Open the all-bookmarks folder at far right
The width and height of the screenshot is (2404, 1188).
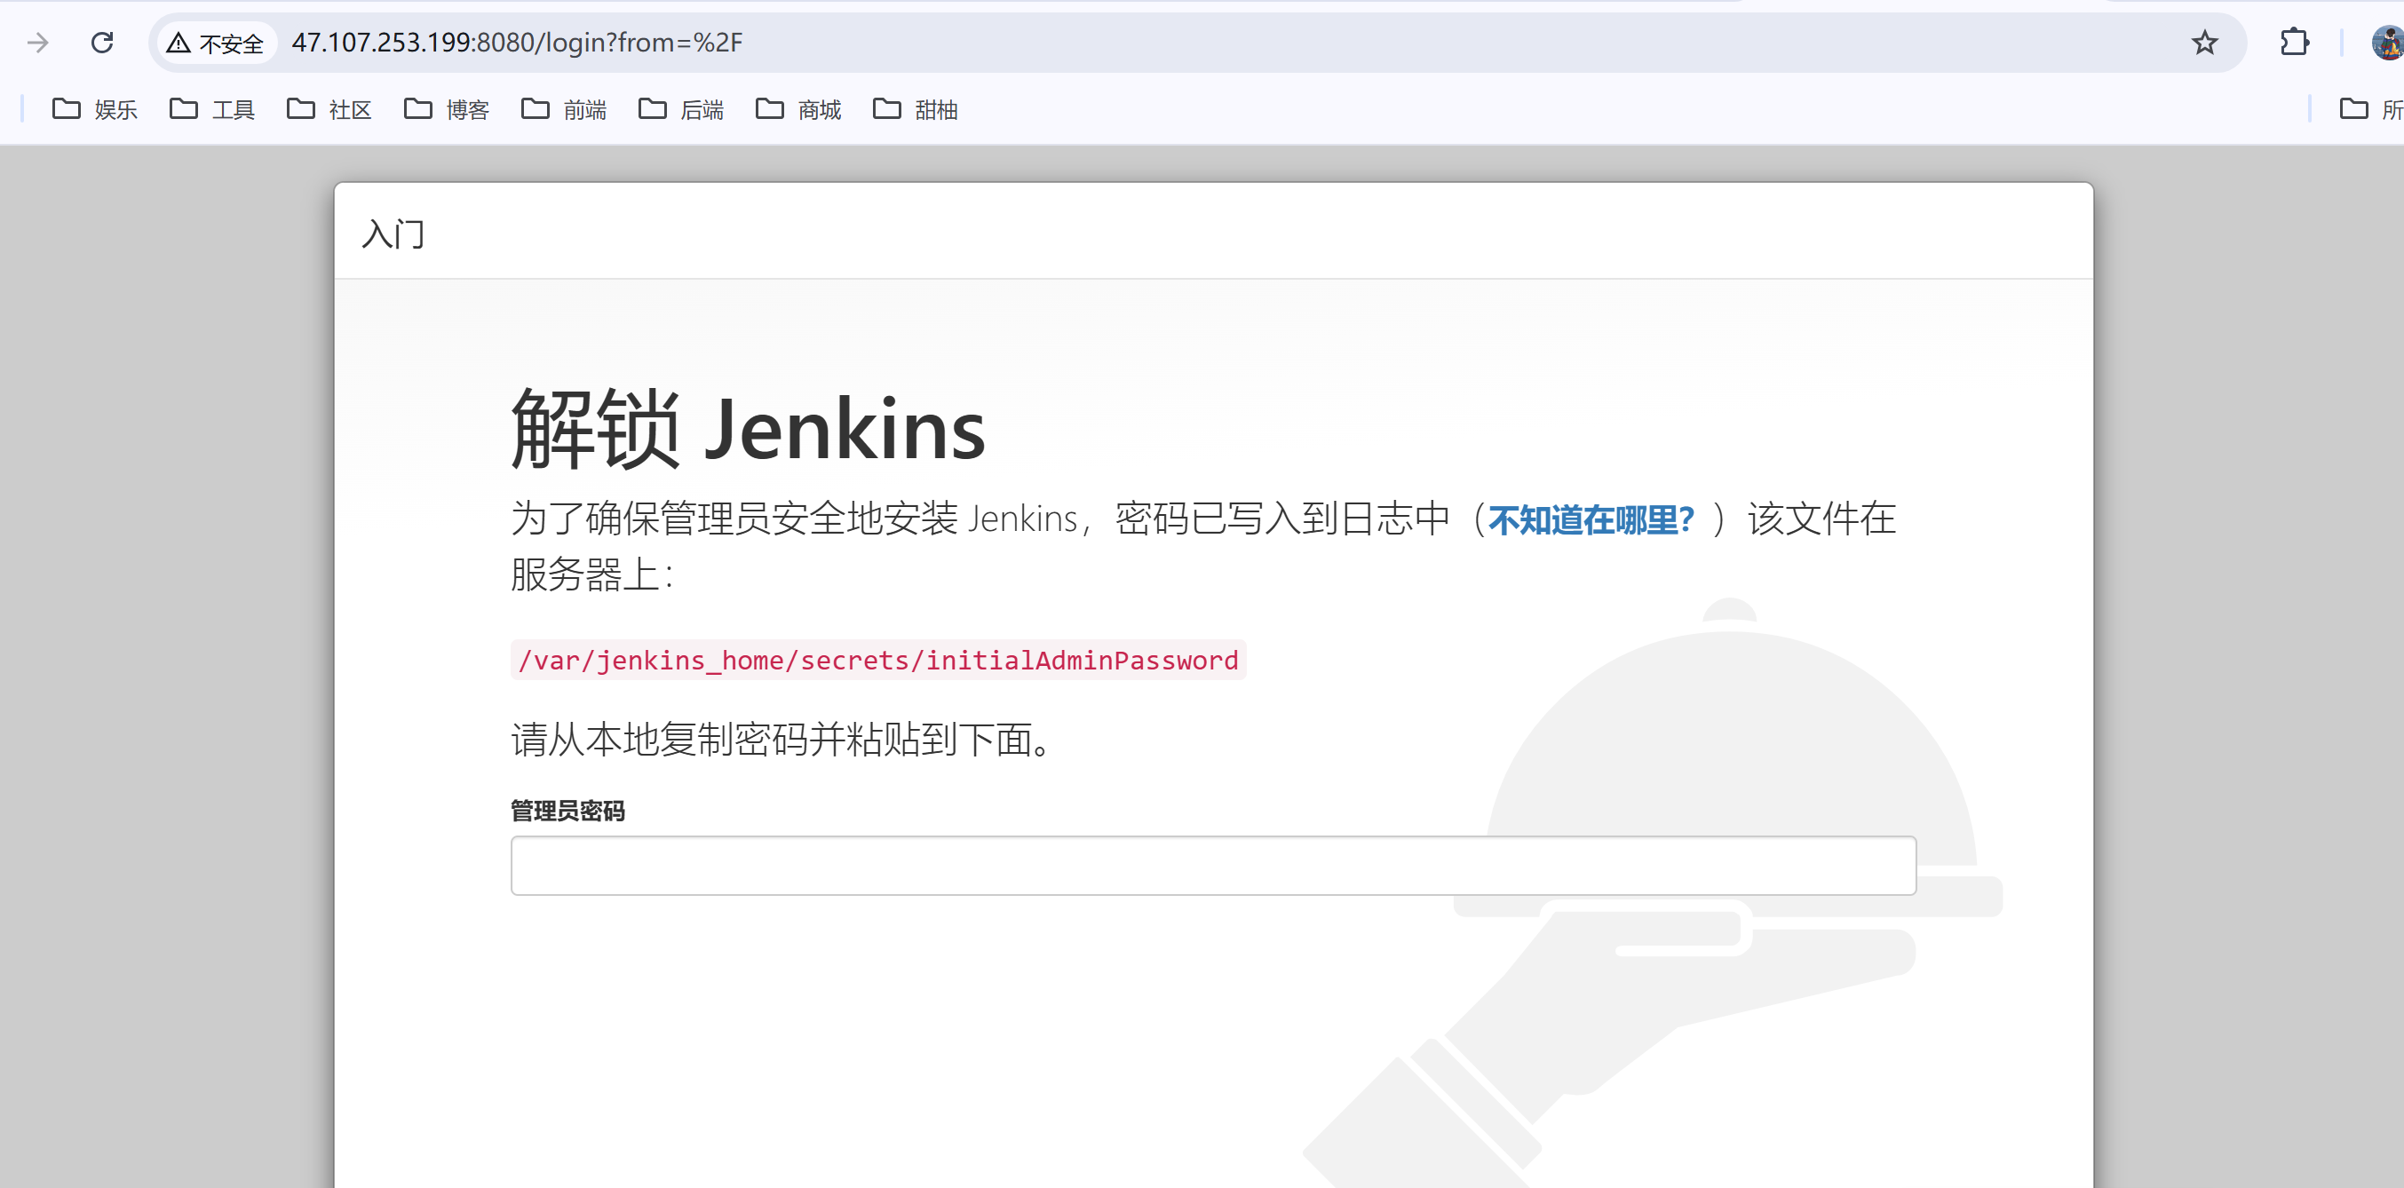point(2370,110)
